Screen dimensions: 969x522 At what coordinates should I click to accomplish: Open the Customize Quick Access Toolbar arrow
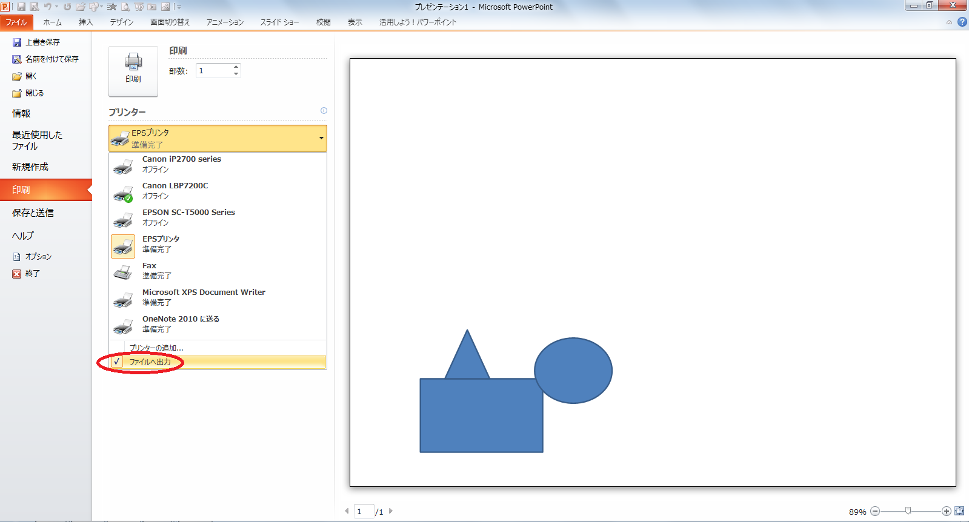click(x=179, y=7)
